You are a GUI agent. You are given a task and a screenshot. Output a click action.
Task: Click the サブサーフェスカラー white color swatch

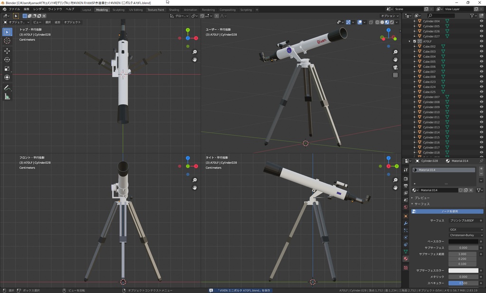463,270
